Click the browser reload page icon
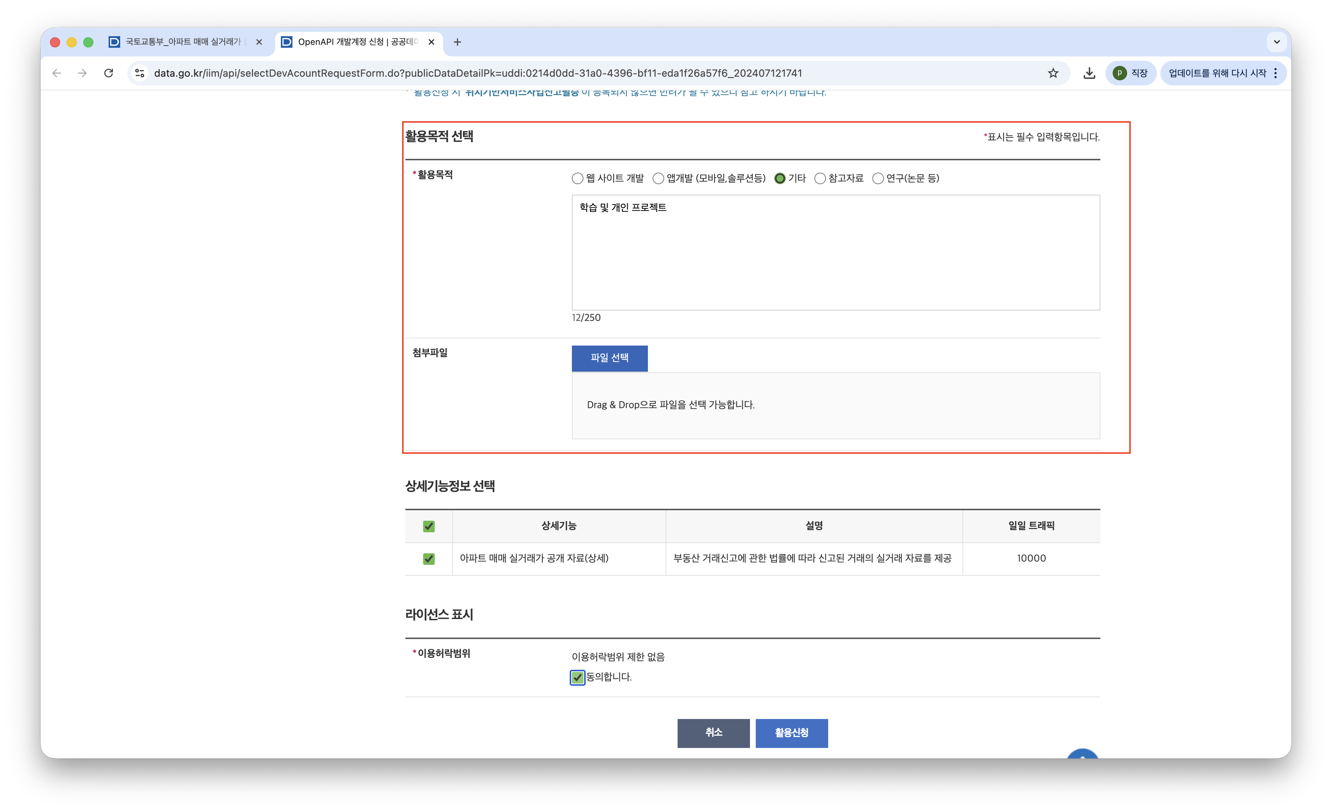The height and width of the screenshot is (812, 1332). [x=109, y=73]
